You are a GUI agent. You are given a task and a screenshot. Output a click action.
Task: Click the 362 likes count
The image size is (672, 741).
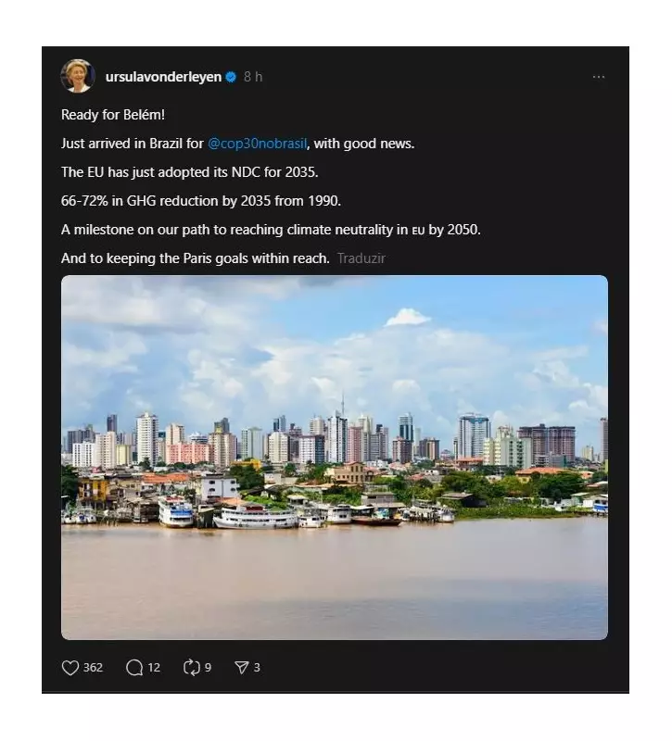pos(93,667)
